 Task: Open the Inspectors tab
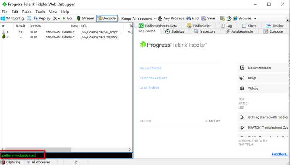[x=205, y=31]
